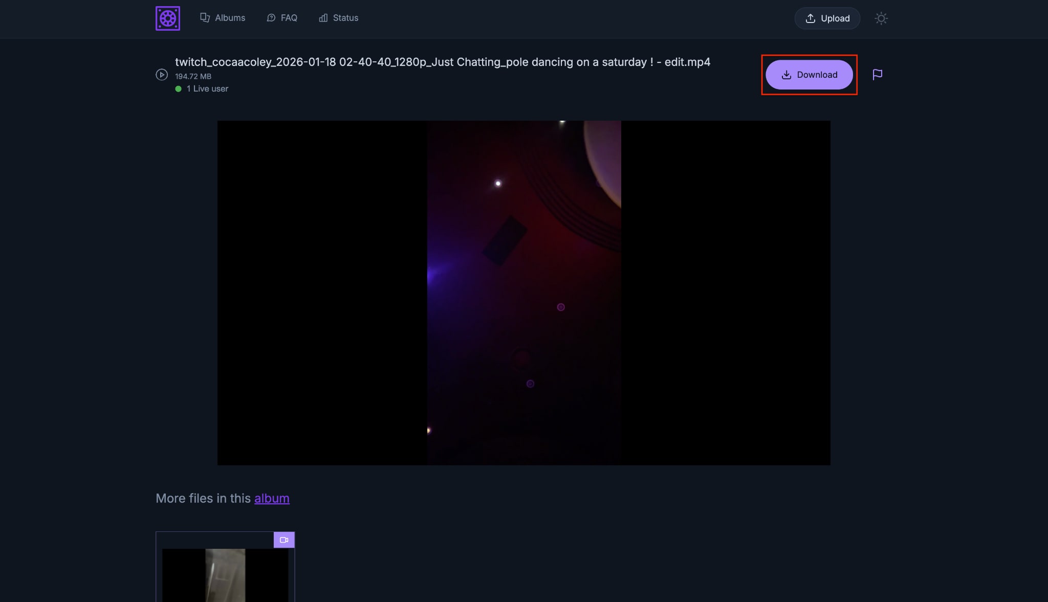Screen dimensions: 1048x602
Task: Open the Status page
Action: point(345,18)
